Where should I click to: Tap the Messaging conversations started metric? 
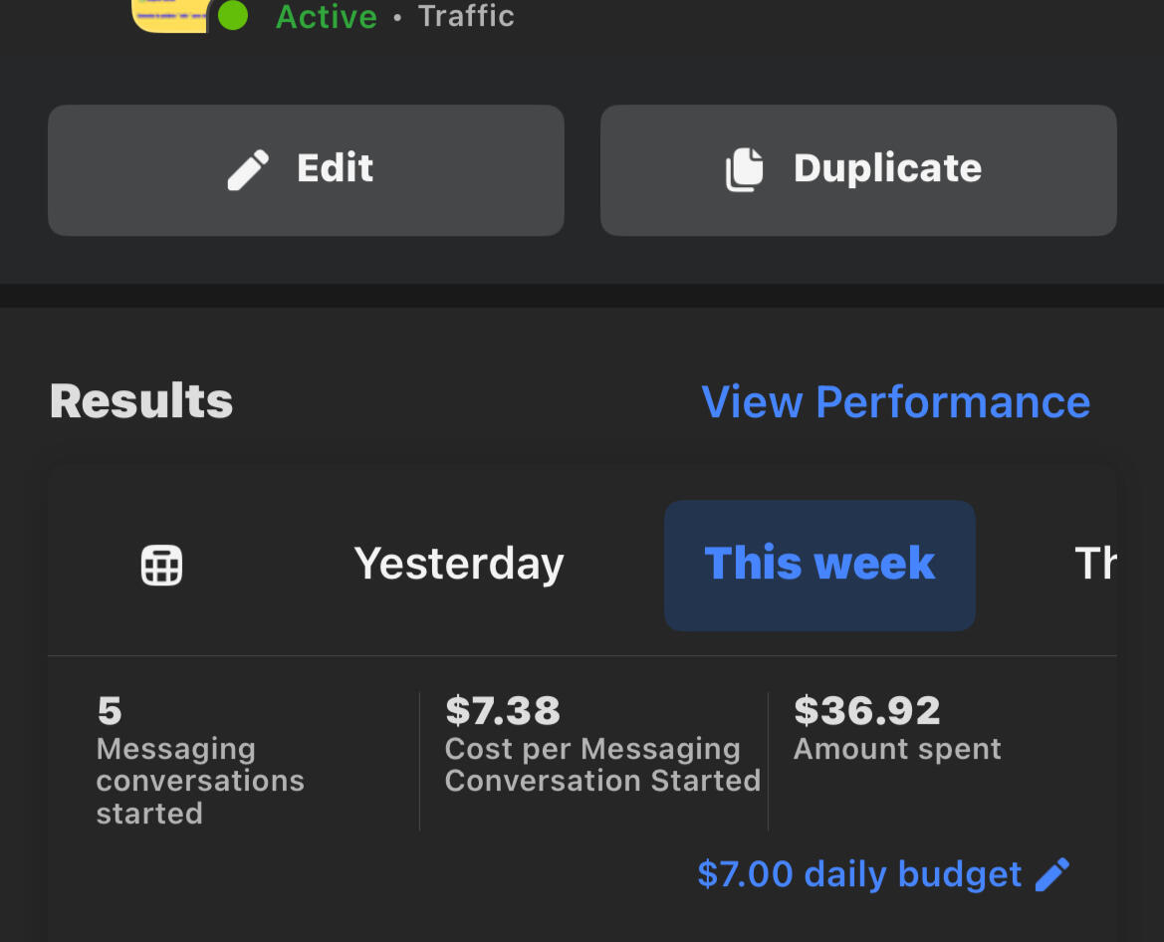pyautogui.click(x=199, y=781)
